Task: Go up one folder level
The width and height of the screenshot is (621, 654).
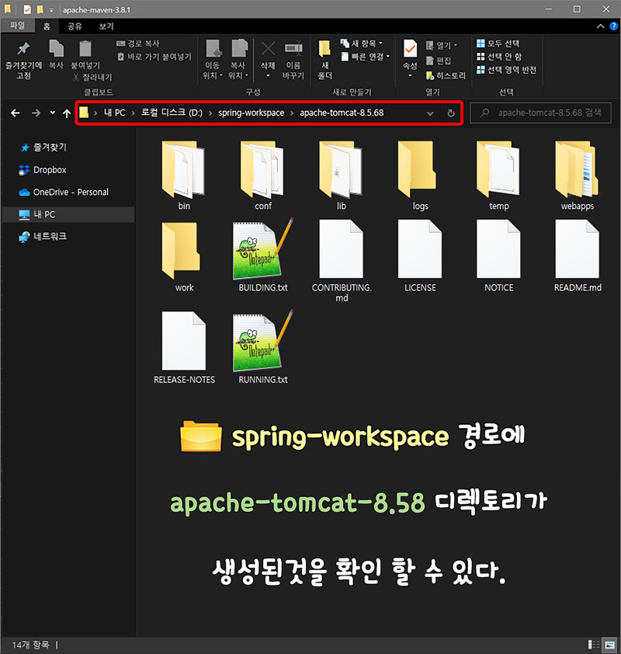Action: [x=67, y=113]
